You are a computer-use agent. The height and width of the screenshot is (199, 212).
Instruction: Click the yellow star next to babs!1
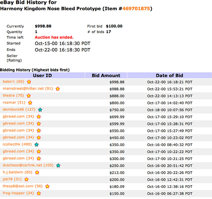coord(29,82)
